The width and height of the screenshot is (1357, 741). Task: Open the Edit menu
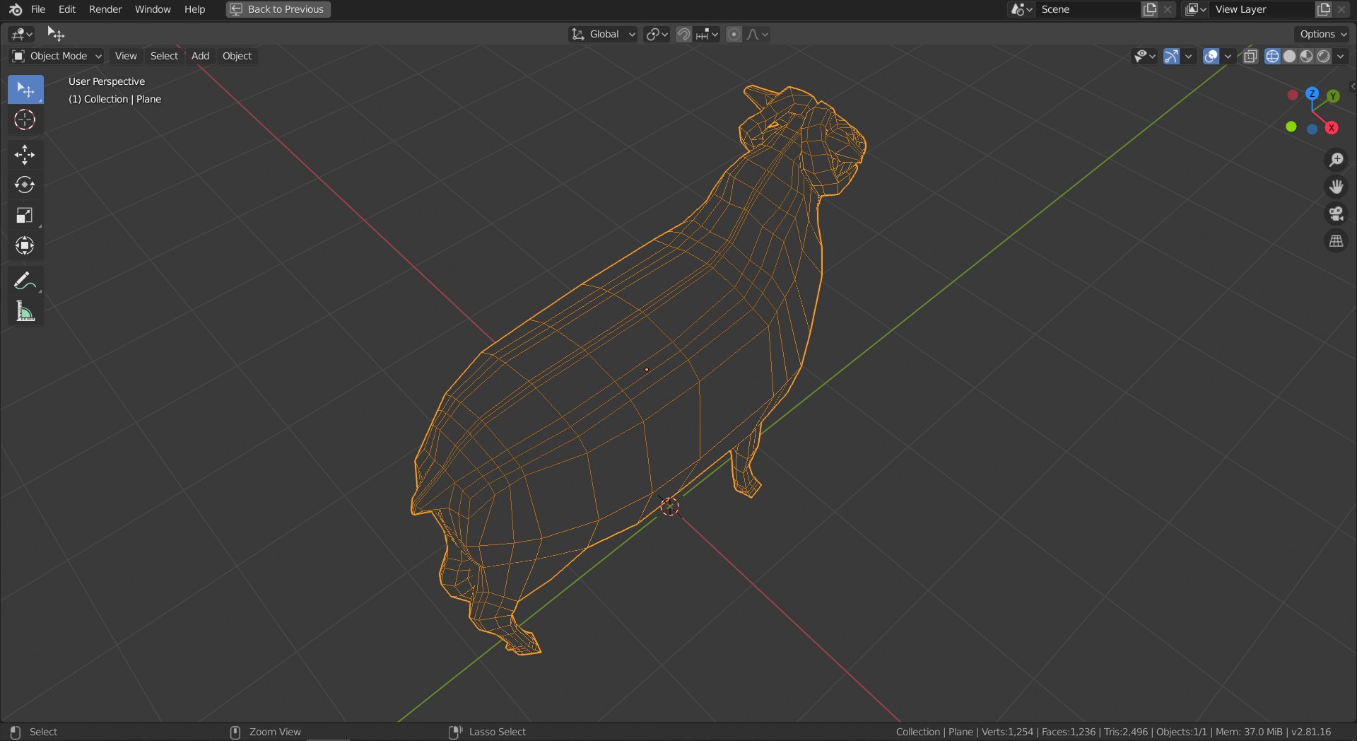(x=67, y=9)
